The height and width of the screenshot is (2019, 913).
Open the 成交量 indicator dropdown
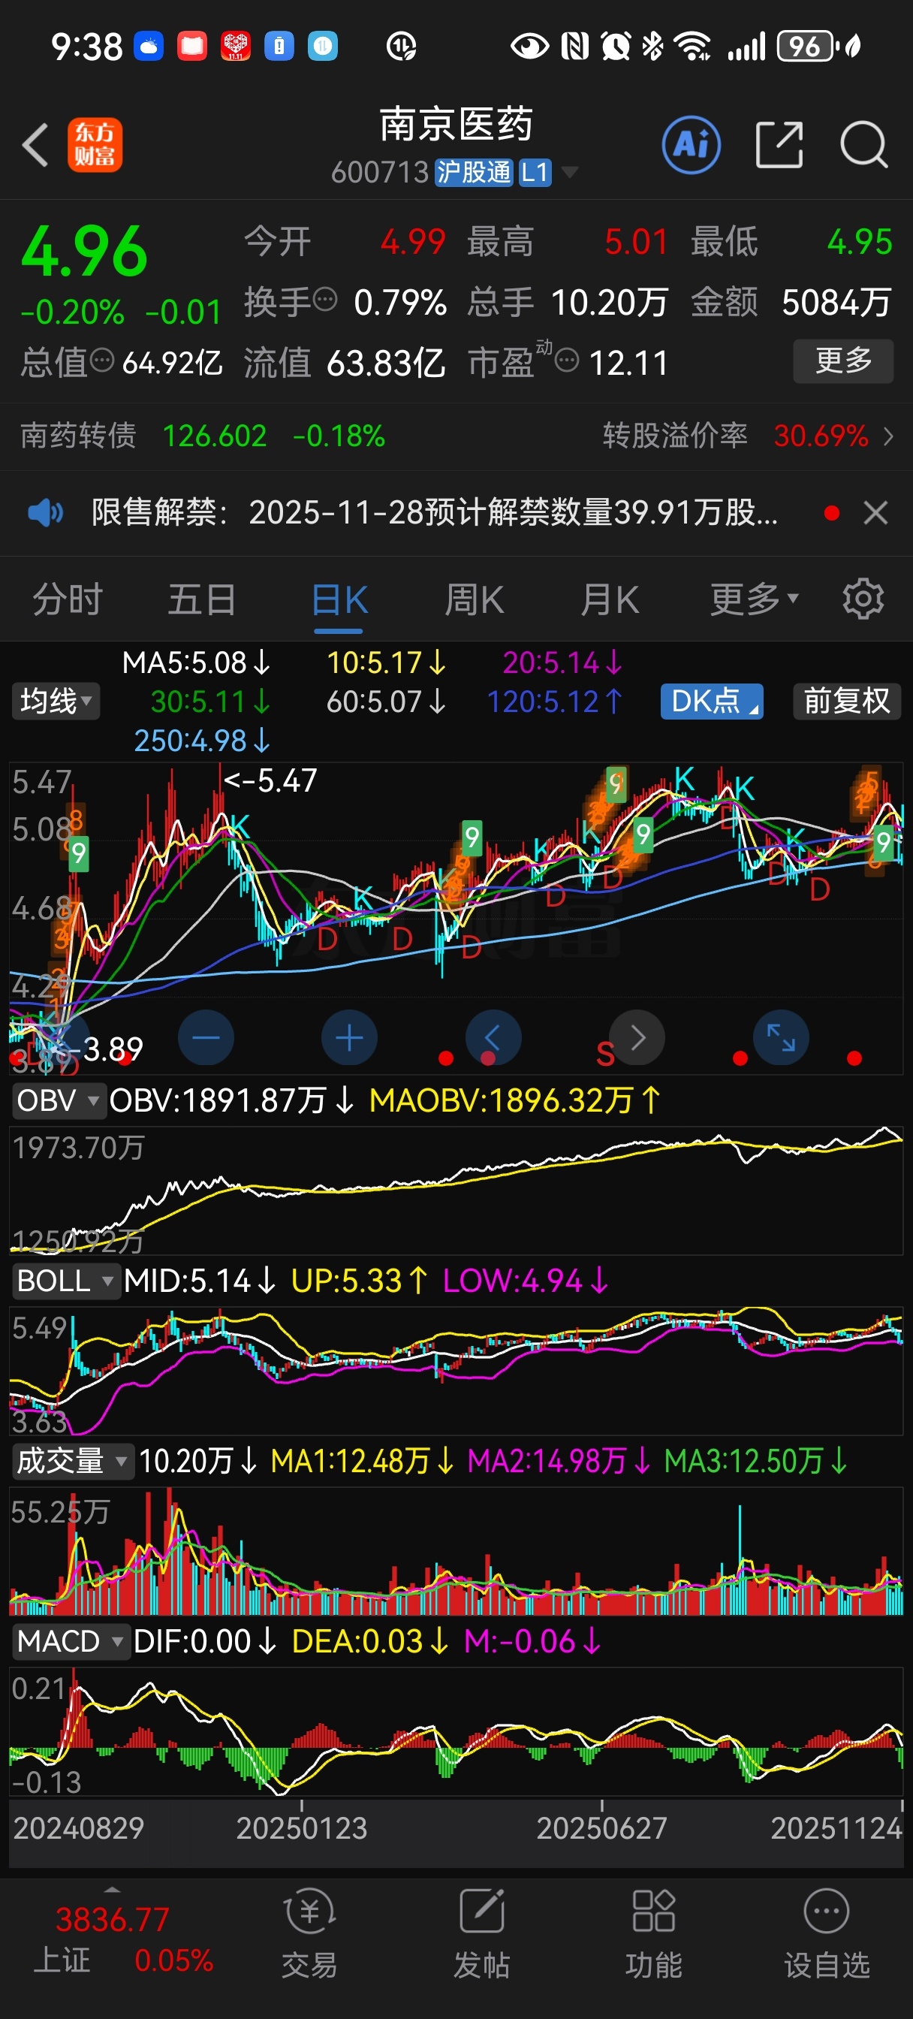tap(72, 1461)
